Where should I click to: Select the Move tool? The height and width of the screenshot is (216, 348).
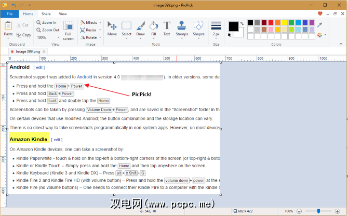pos(112,29)
